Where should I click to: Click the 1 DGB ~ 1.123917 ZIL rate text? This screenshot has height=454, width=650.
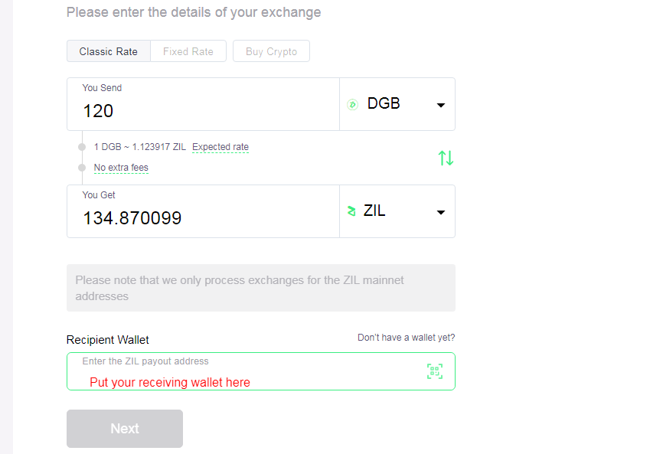point(140,147)
